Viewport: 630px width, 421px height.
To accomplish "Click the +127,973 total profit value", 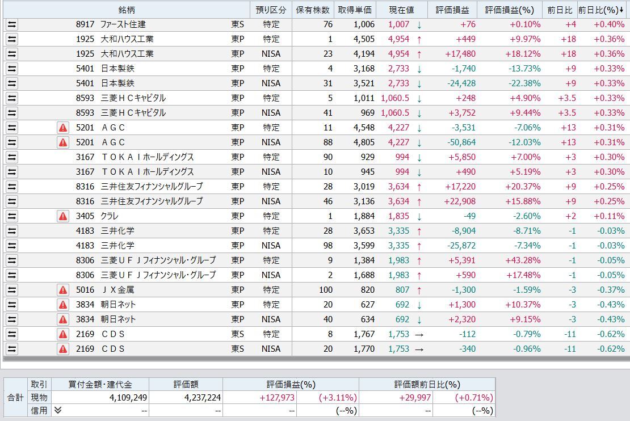I will coord(277,398).
